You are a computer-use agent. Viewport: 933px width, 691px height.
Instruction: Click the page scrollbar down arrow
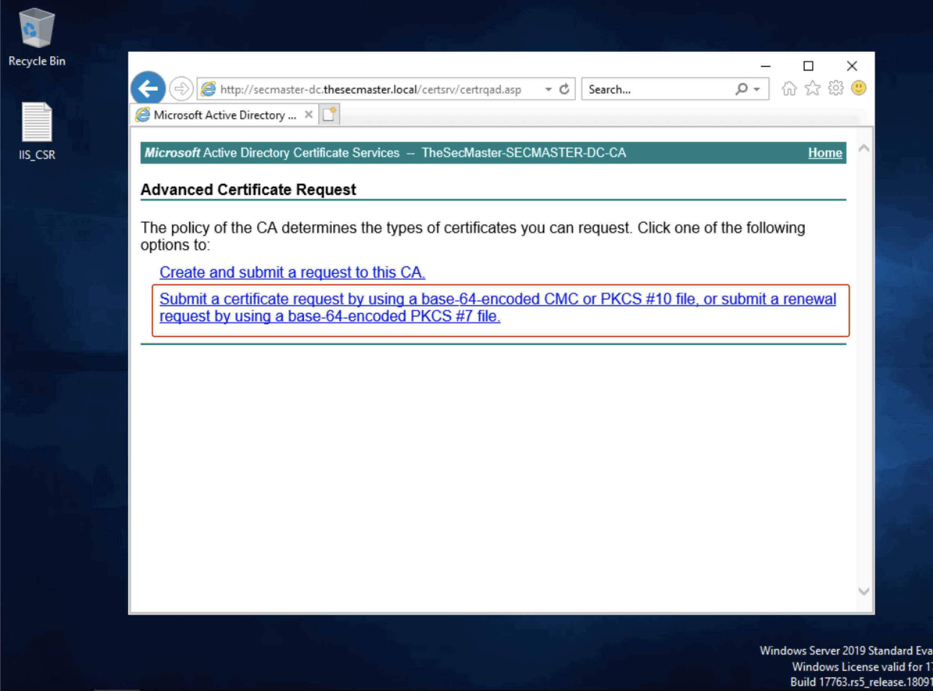point(864,591)
